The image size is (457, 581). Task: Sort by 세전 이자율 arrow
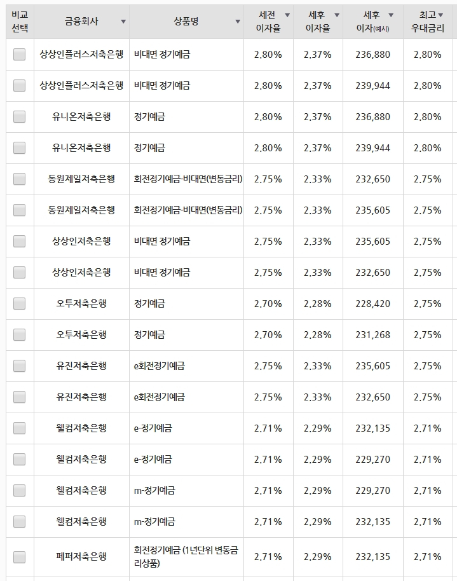click(x=287, y=15)
